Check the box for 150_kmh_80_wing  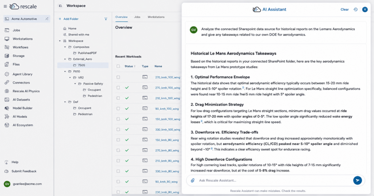pos(118,140)
